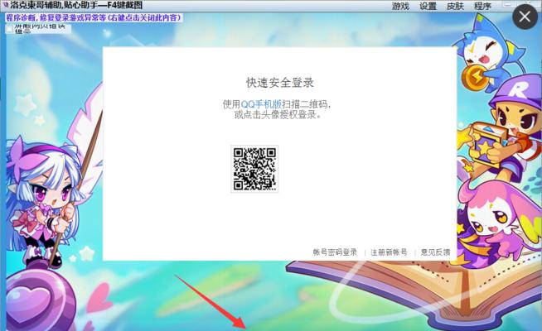Open the 意见反馈 link
The image size is (542, 331).
pos(436,252)
